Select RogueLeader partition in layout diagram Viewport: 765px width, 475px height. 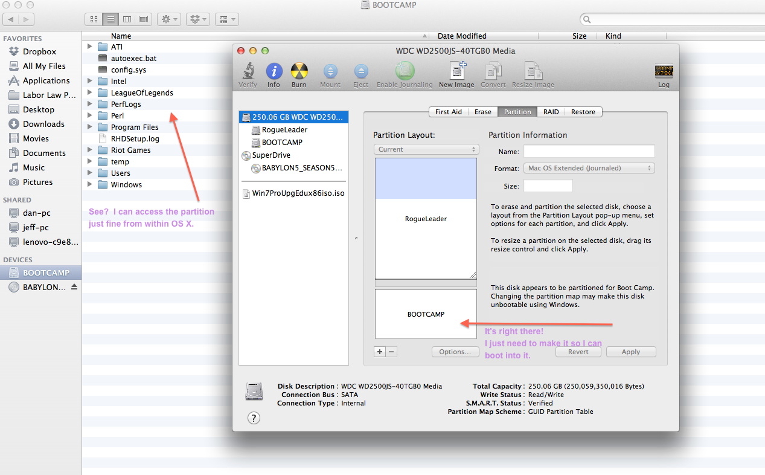point(426,219)
